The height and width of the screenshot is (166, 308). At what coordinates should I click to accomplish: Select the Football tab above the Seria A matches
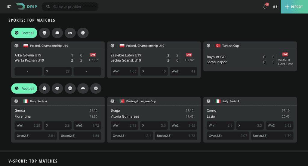coord(24,89)
